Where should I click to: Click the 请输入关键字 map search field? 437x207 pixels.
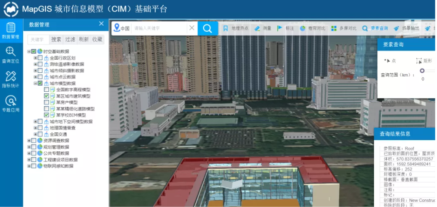pyautogui.click(x=159, y=28)
